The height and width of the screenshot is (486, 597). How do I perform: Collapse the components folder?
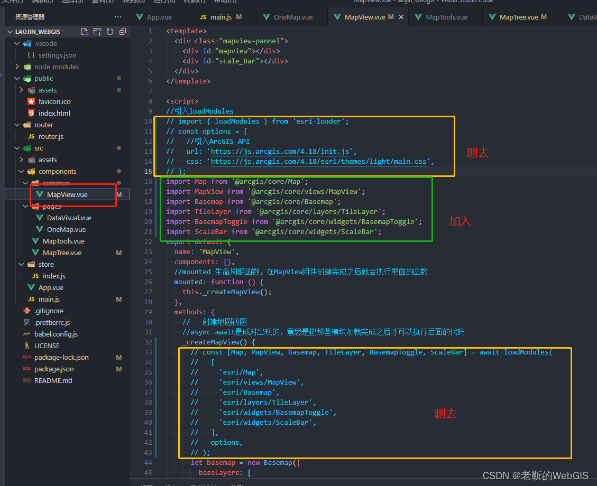click(x=57, y=171)
